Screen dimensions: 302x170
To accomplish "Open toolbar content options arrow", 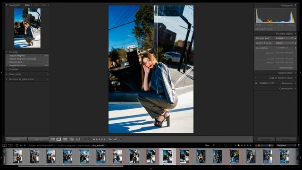I will pyautogui.click(x=250, y=139).
